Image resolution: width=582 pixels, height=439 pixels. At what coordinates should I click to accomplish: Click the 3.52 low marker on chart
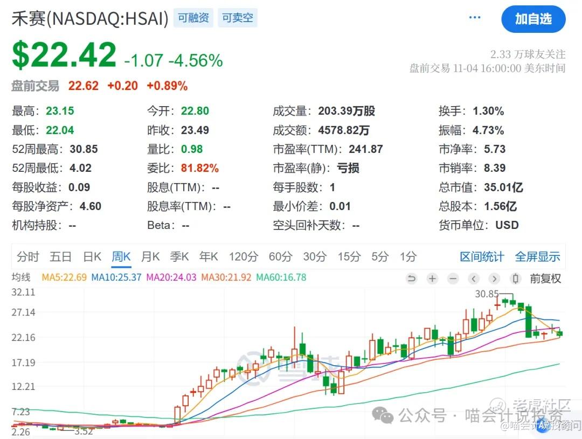pos(84,431)
